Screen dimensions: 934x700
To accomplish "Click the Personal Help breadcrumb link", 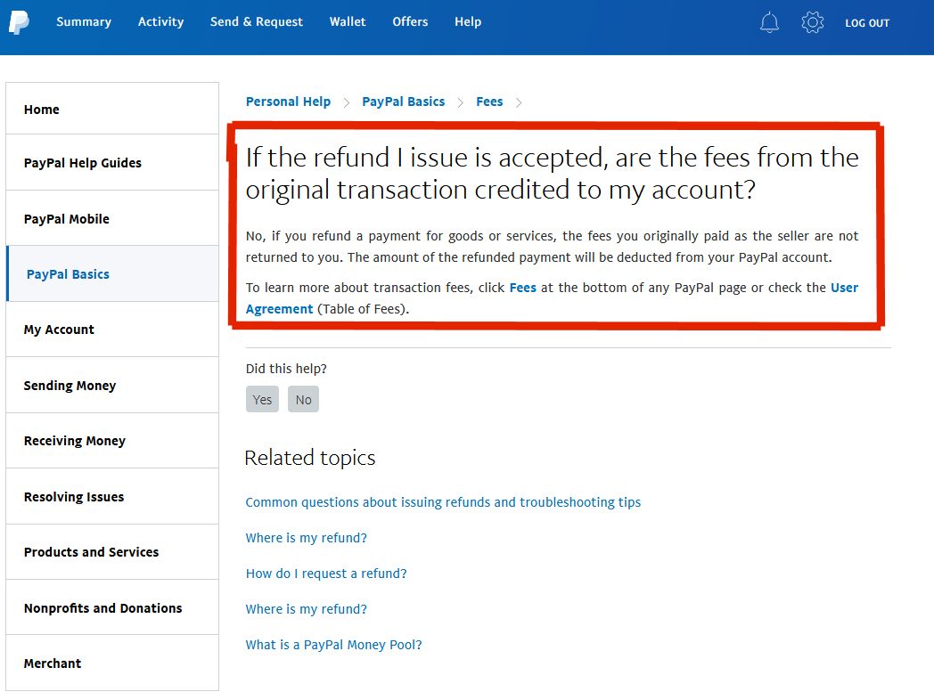I will (288, 102).
